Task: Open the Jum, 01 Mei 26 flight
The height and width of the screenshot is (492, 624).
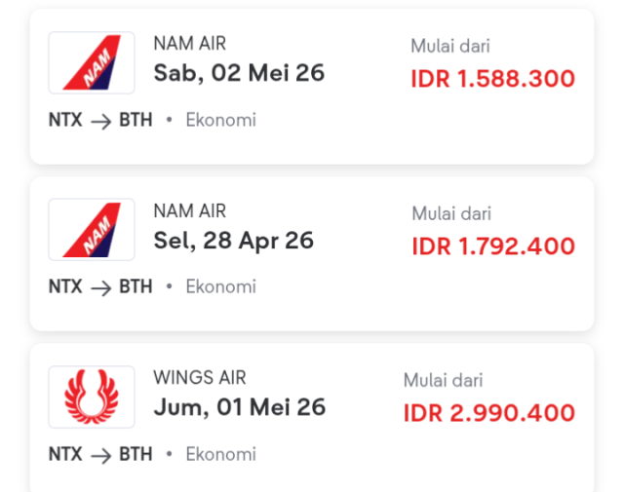Action: 239,407
